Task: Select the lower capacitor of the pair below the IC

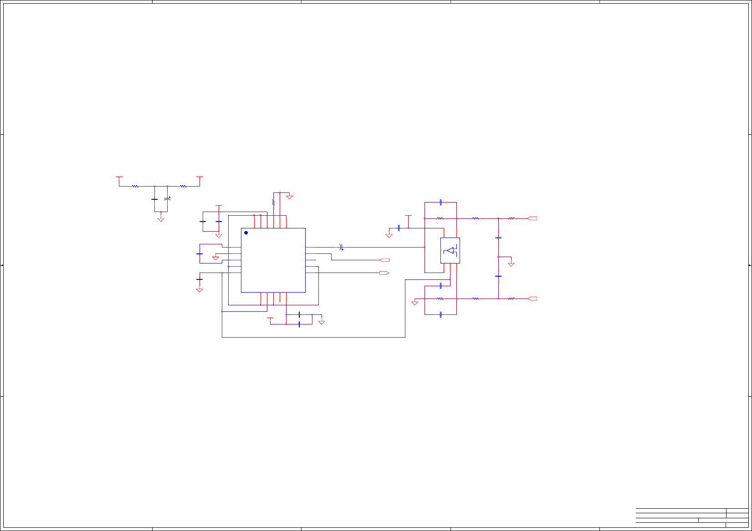Action: [299, 324]
